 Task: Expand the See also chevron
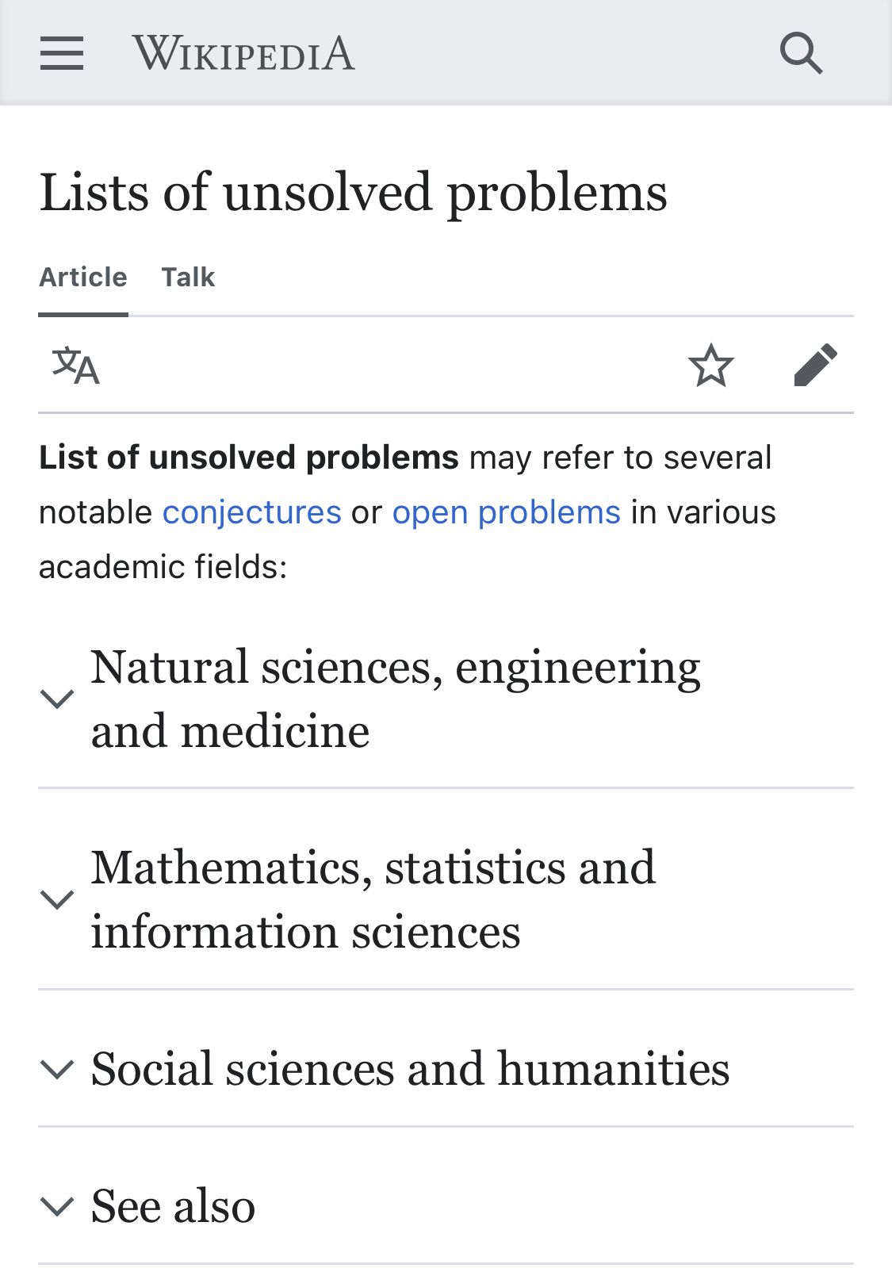57,1206
